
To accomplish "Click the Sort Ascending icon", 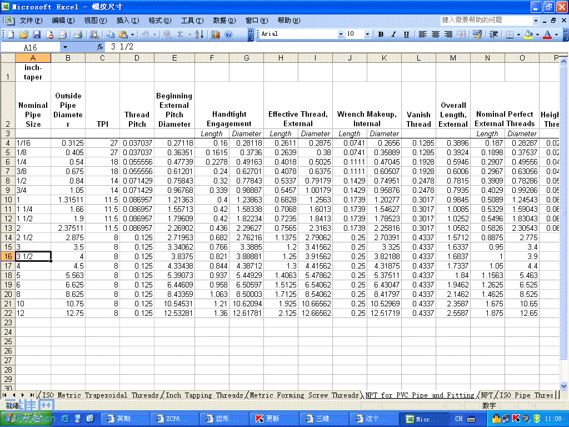I will (199, 34).
